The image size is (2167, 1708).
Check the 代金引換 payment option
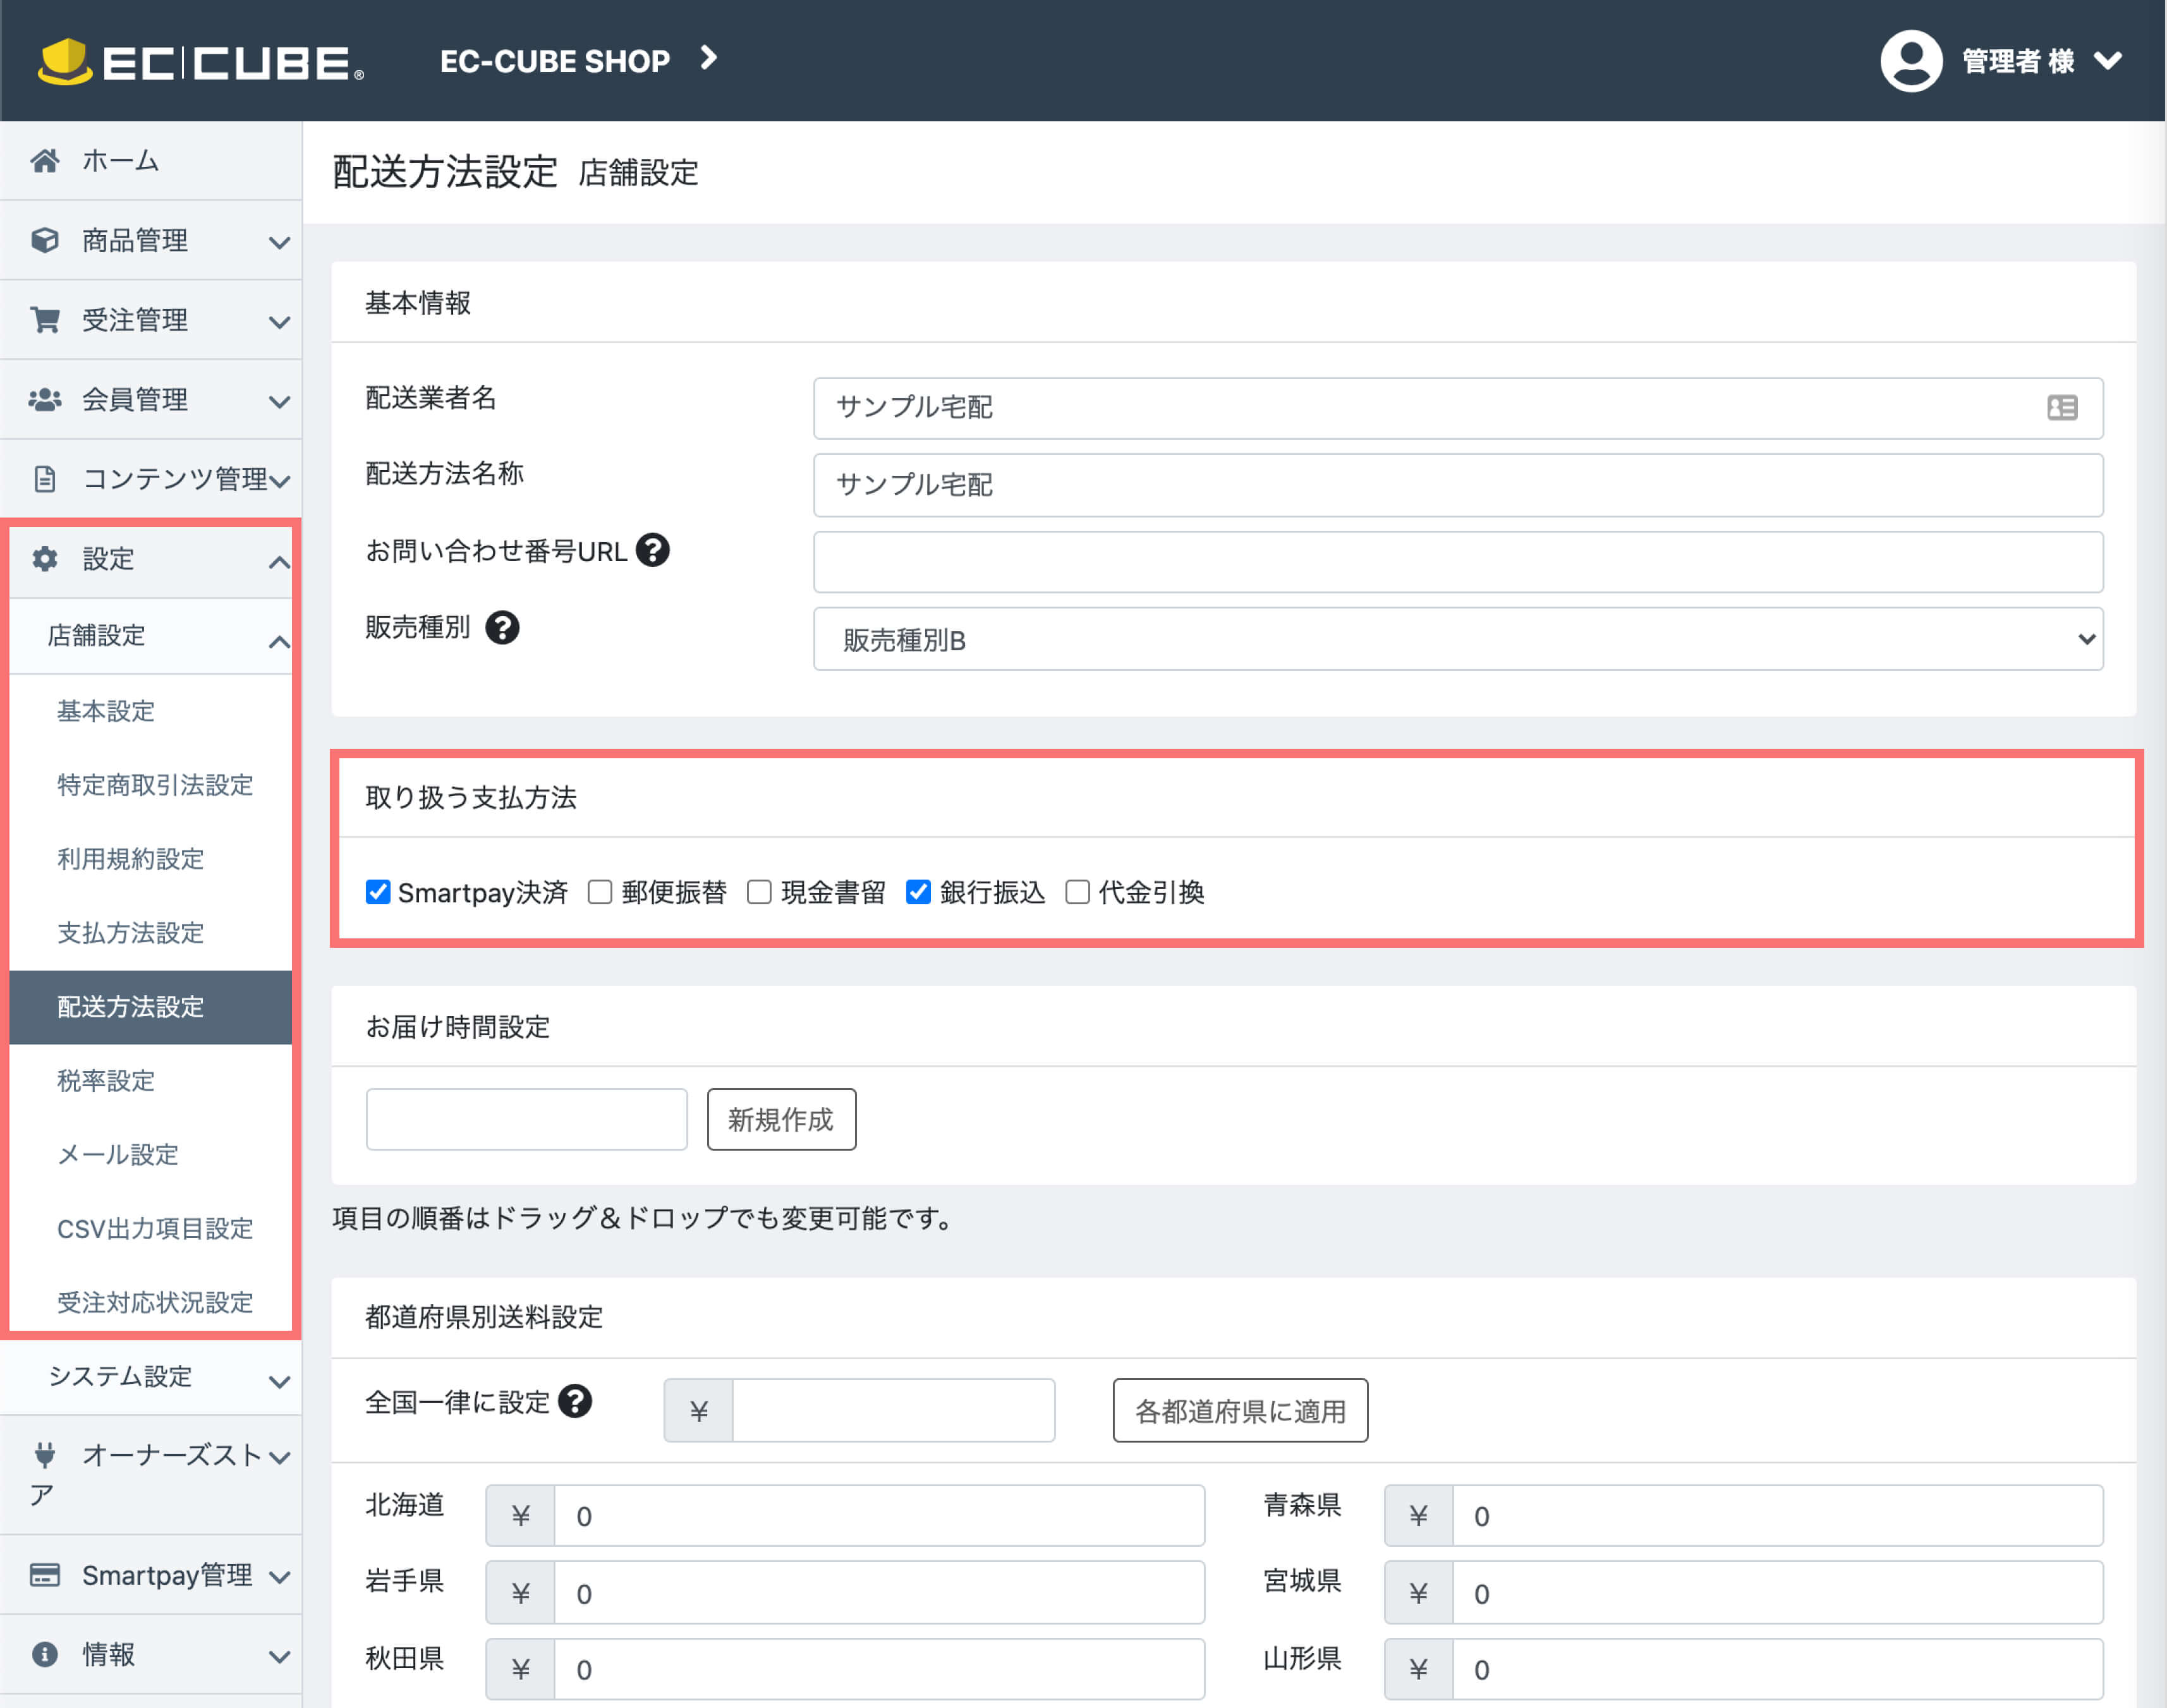[1077, 892]
